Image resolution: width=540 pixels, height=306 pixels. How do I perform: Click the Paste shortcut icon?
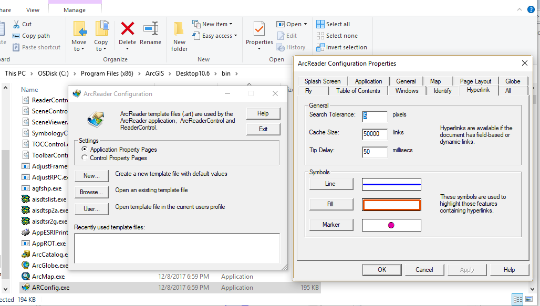pos(16,47)
